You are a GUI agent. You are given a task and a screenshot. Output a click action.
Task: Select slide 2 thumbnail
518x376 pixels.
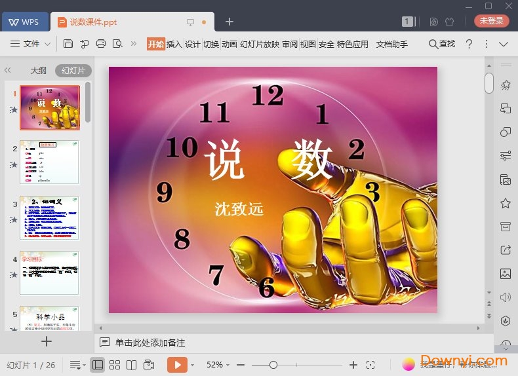50,162
